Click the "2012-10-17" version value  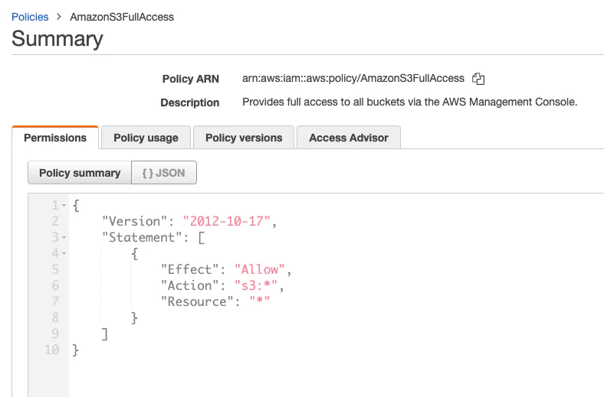[x=227, y=221]
